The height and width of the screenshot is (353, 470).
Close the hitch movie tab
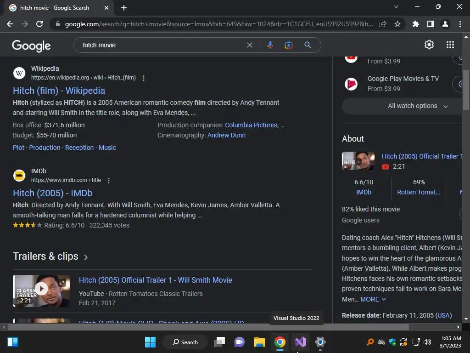point(106,8)
